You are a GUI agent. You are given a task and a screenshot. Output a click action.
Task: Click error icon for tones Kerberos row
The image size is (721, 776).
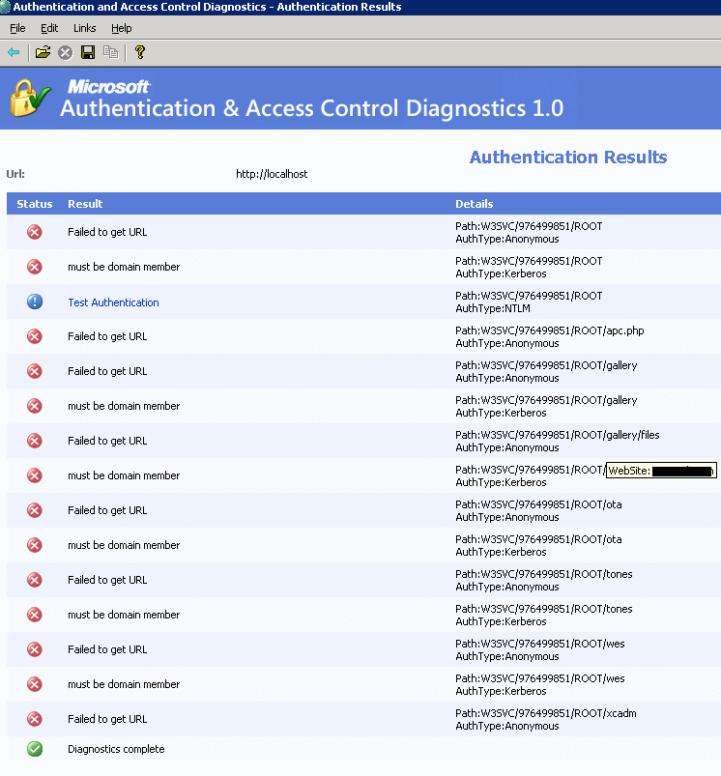point(35,615)
